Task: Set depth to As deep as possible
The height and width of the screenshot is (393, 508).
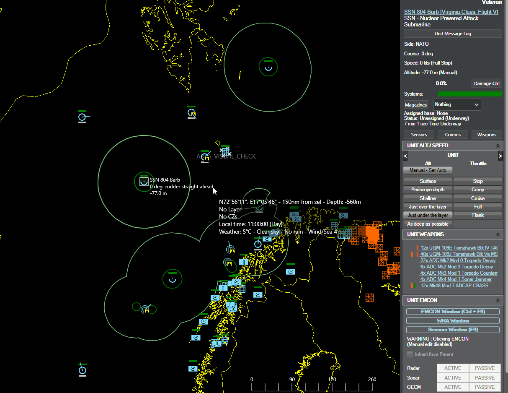Action: tap(428, 224)
